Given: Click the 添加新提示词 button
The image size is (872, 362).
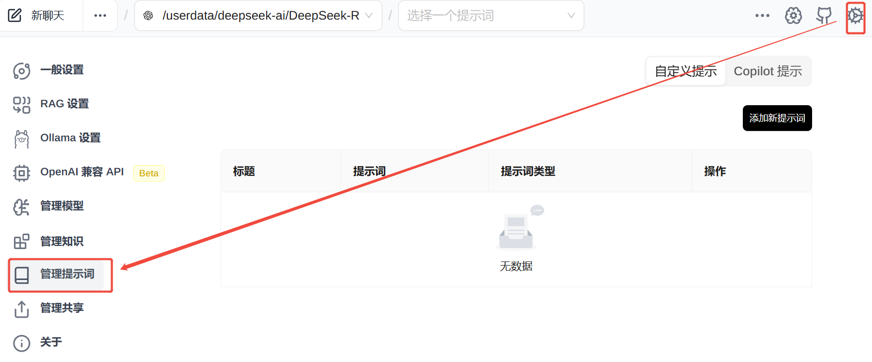Looking at the screenshot, I should 777,118.
